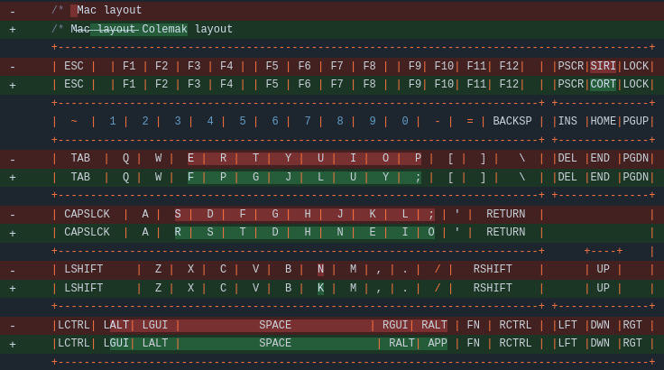Screen dimensions: 664x370
Task: Click the orange "~" key in the number row
Action: (x=74, y=121)
